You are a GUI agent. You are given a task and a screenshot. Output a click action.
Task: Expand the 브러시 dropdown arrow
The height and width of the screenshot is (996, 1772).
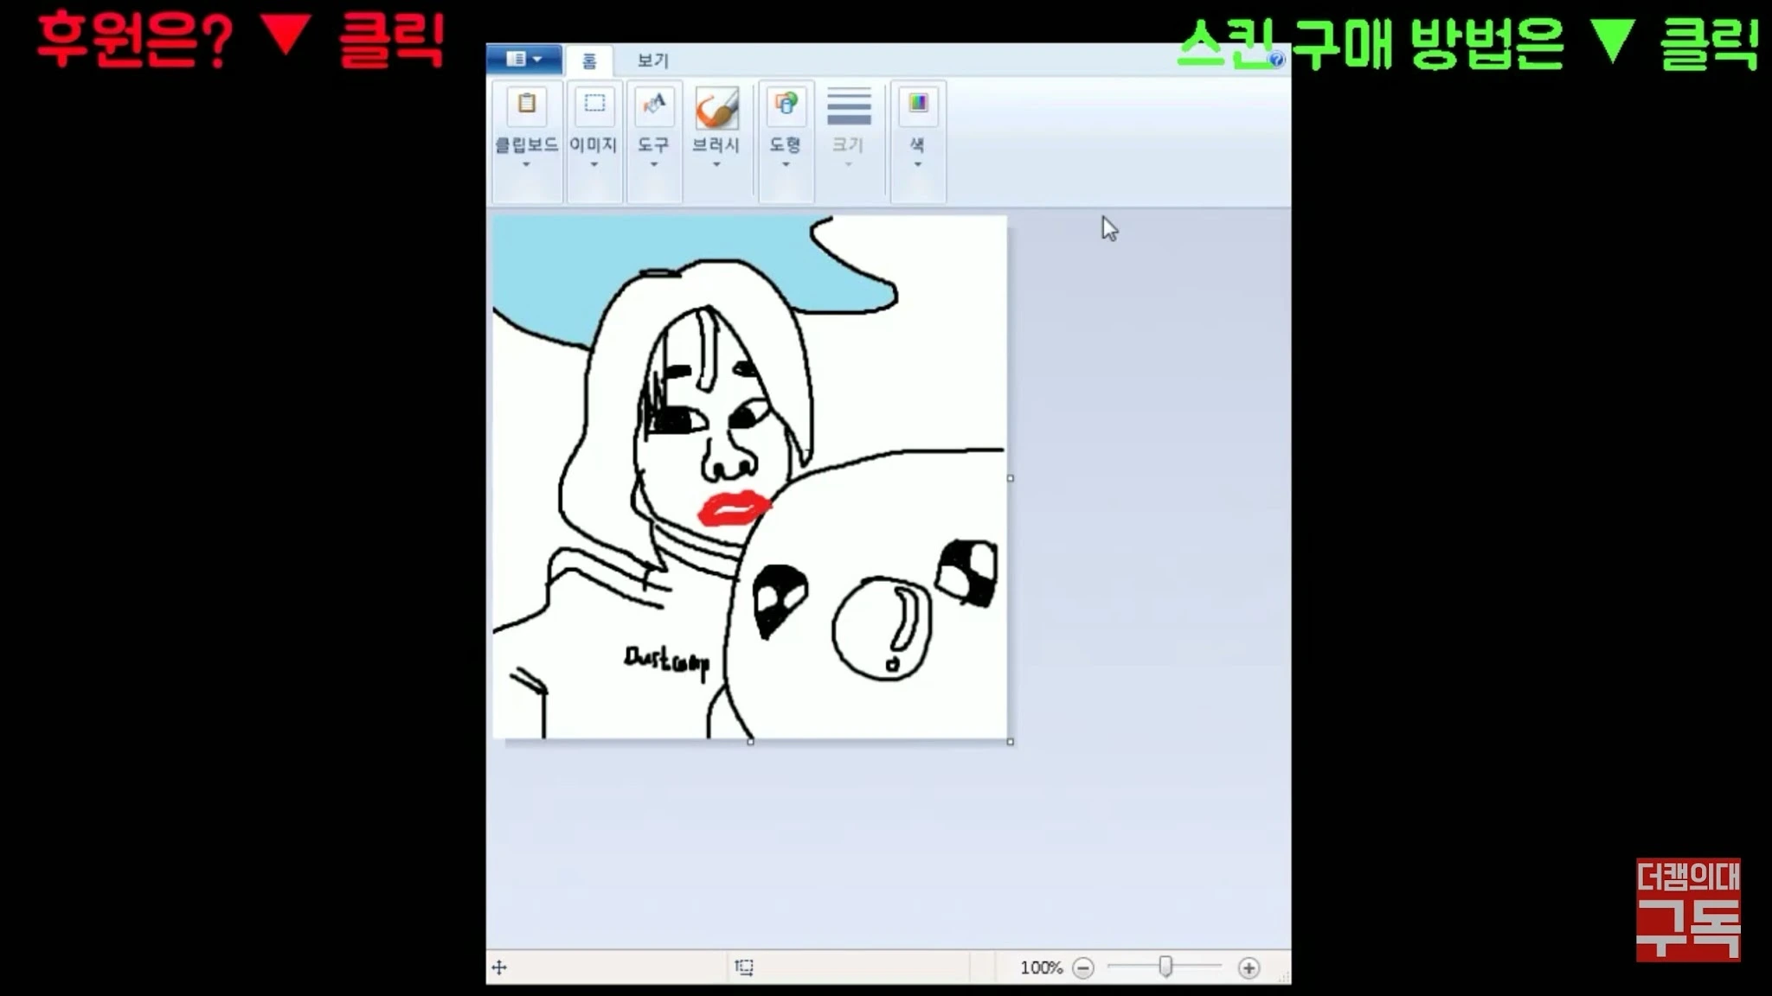(716, 164)
